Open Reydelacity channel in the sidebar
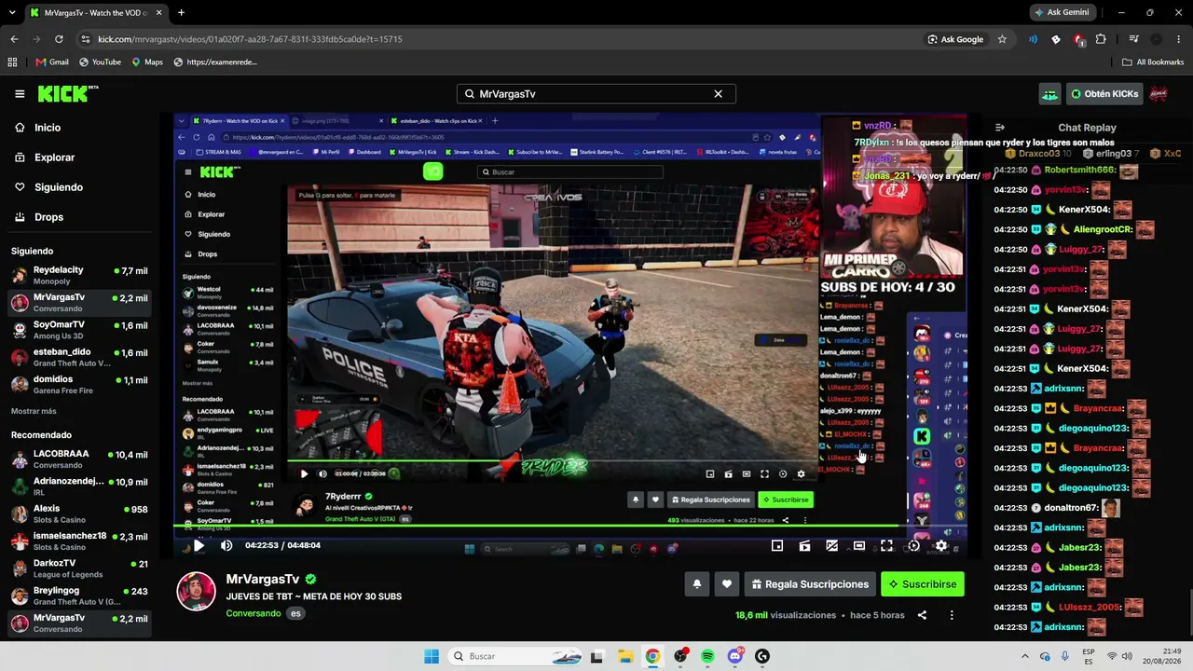 [x=78, y=275]
